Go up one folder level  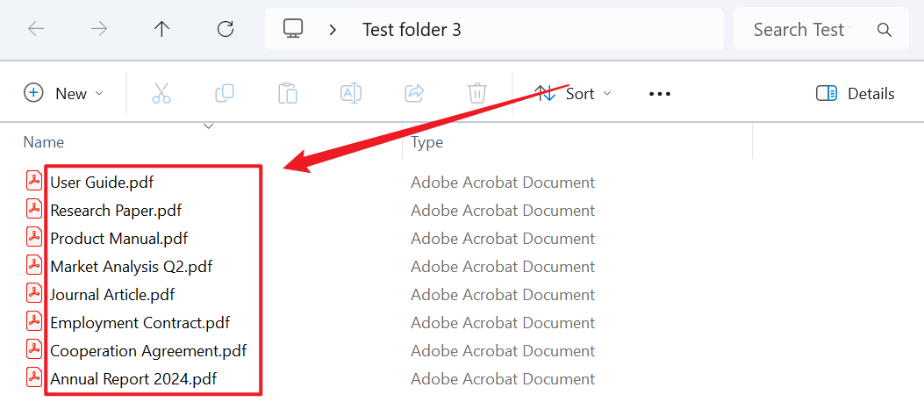pos(161,29)
